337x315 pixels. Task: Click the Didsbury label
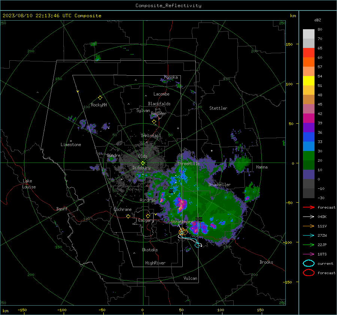pyautogui.click(x=141, y=168)
